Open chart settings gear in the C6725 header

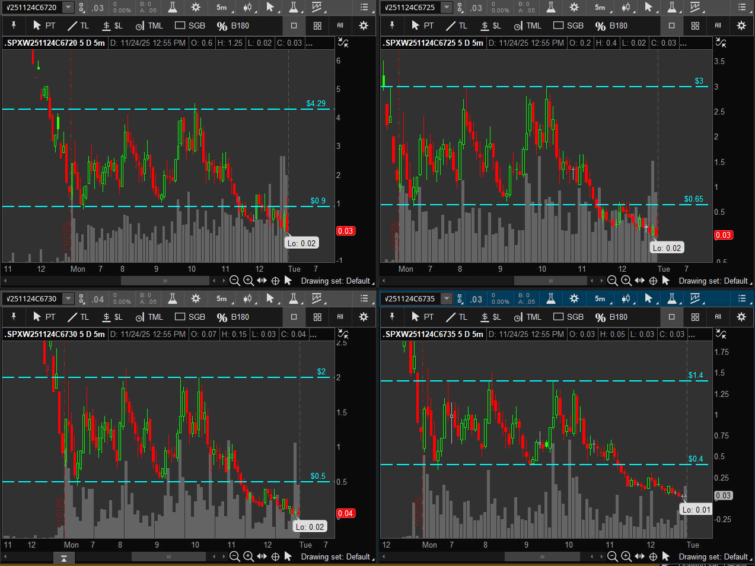(574, 7)
